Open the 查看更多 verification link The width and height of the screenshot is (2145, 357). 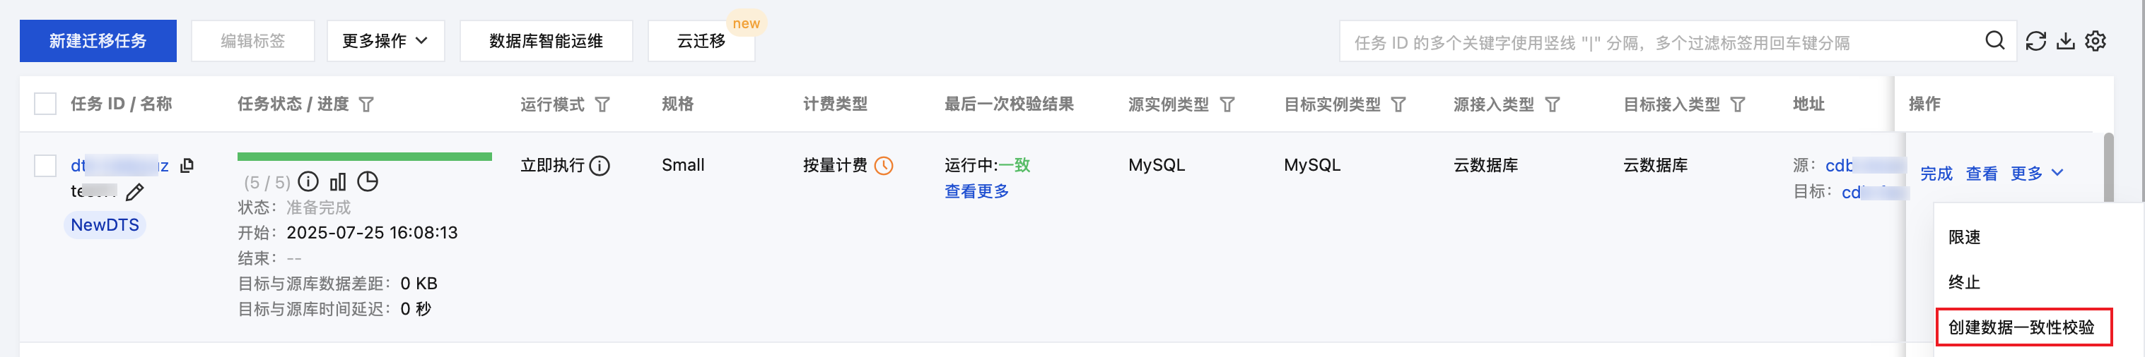tap(976, 192)
